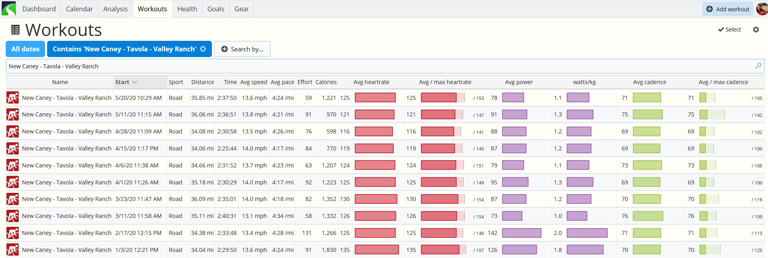
Task: Sort by Start column arrow
Action: point(134,82)
